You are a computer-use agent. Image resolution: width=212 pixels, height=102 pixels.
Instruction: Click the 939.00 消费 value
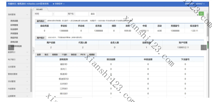pyautogui.click(x=128, y=31)
